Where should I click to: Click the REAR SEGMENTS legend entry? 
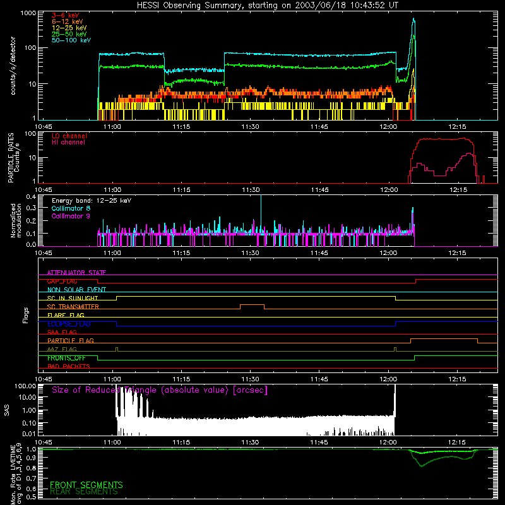click(x=84, y=492)
